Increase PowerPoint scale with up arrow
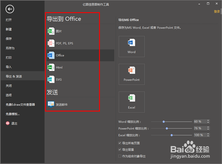Screen dimensions: 222x164 (x=208, y=127)
